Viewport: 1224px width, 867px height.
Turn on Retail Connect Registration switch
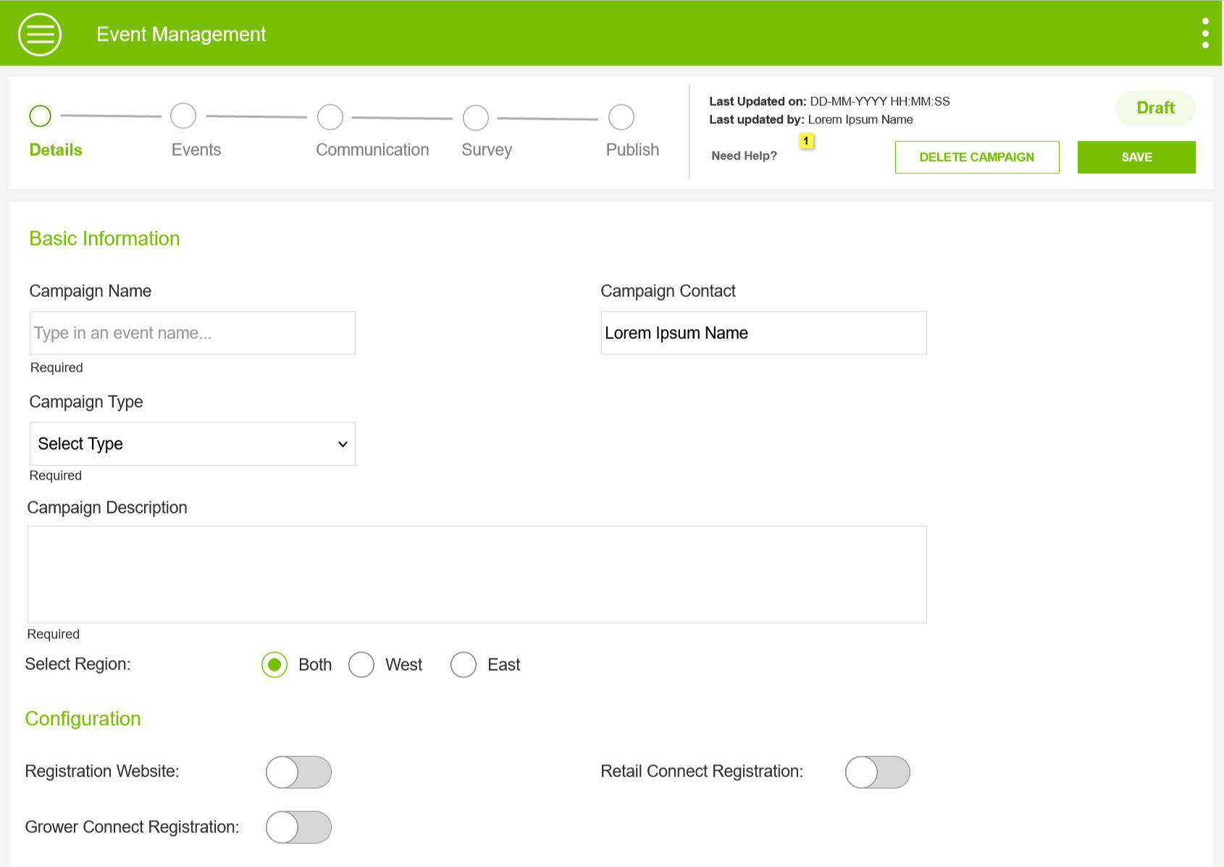877,772
